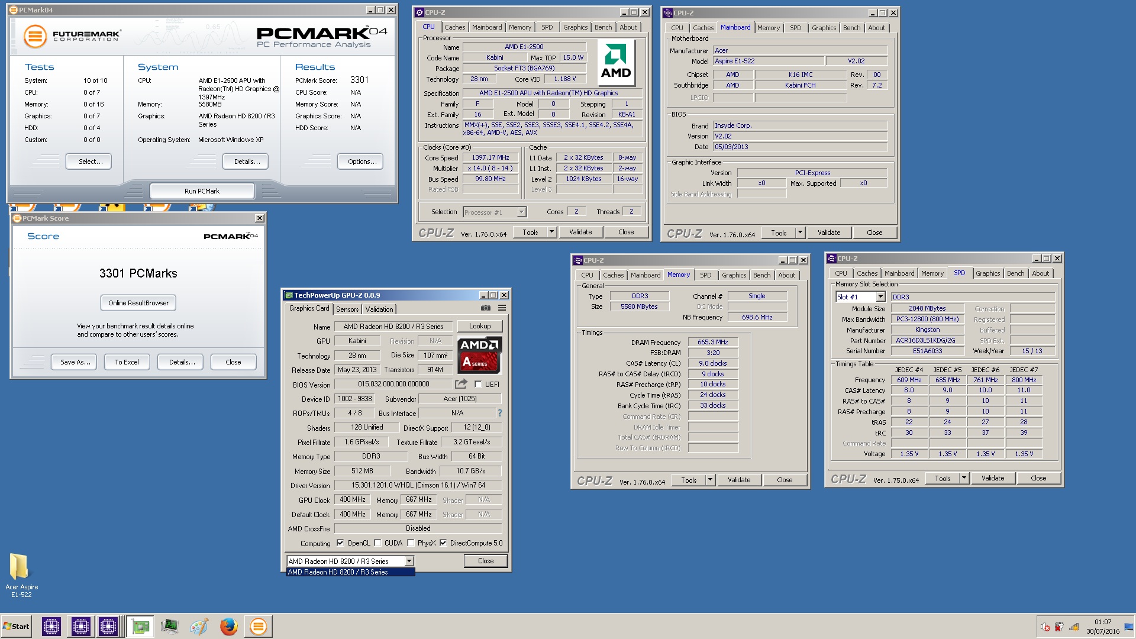Toggle the DirectCompute 5.0 checkbox
Screen dimensions: 1136x639
click(443, 543)
